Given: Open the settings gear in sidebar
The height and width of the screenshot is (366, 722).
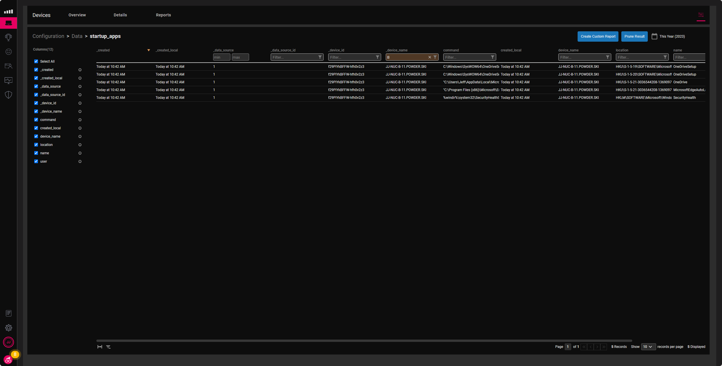Looking at the screenshot, I should (x=9, y=328).
